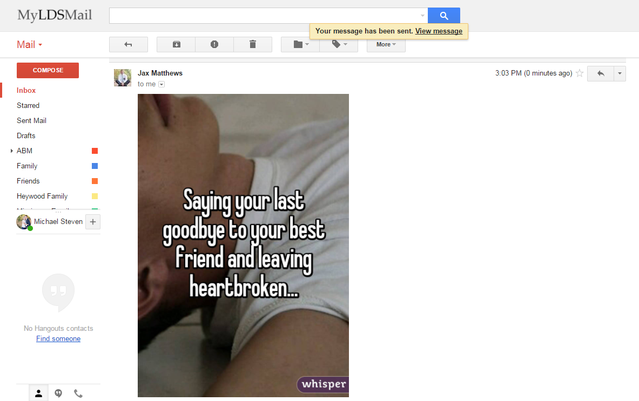Image resolution: width=639 pixels, height=401 pixels.
Task: Open the Inbox folder
Action: coord(26,90)
